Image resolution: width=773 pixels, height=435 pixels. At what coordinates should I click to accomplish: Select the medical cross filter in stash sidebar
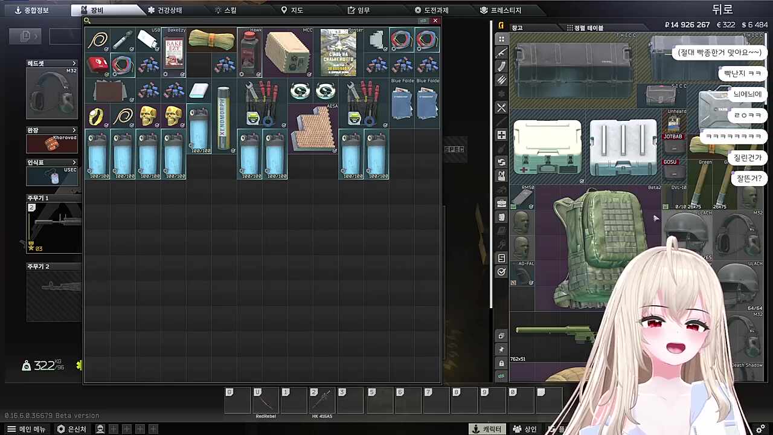(x=501, y=135)
